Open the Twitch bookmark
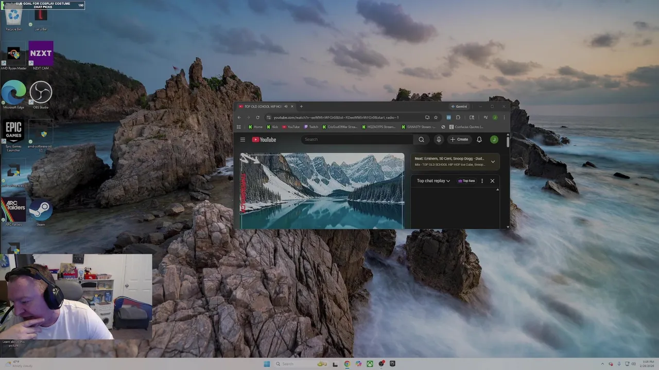The image size is (659, 370). tap(311, 127)
